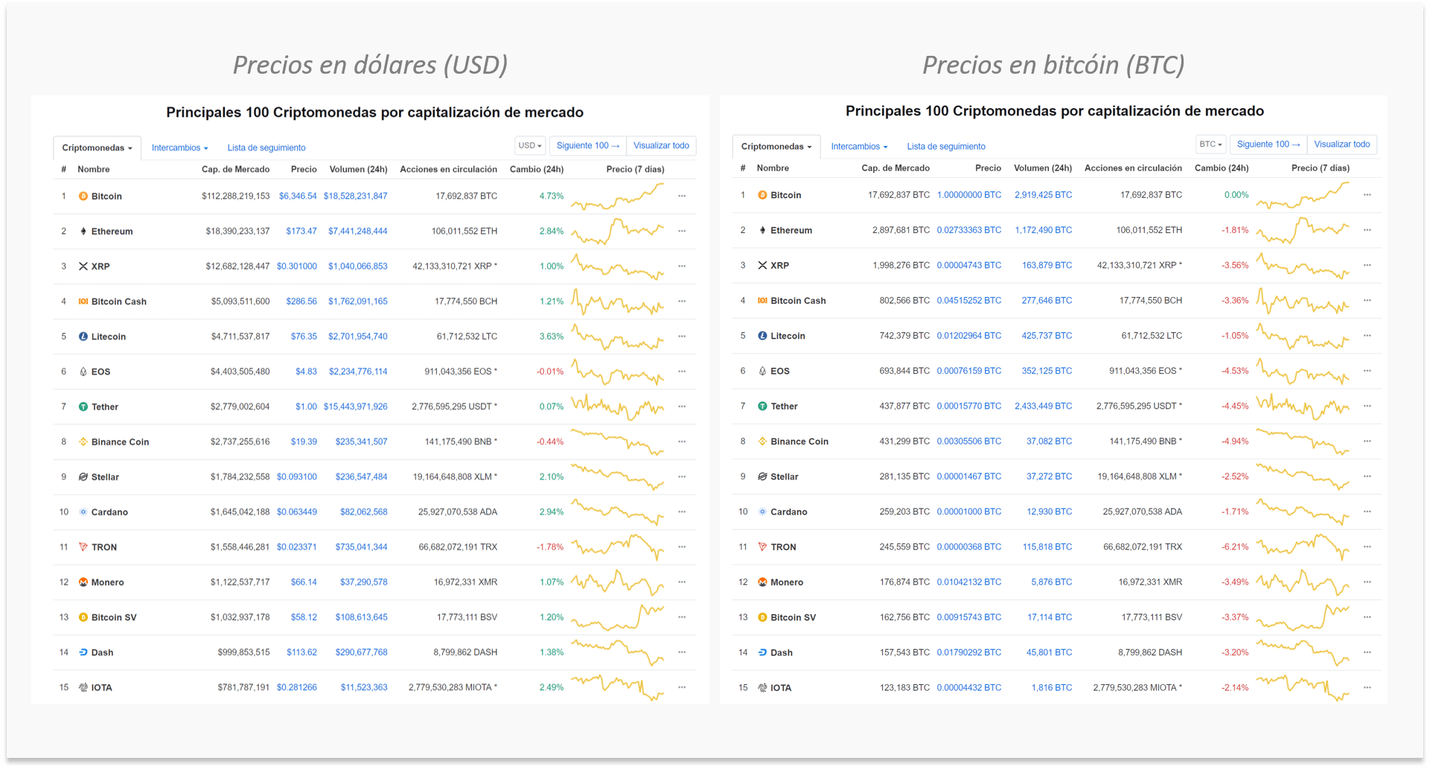Click the Bitcoin SV icon in BTC table

tap(762, 617)
